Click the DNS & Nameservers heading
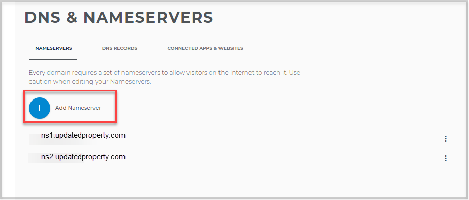The height and width of the screenshot is (200, 469). coord(119,18)
